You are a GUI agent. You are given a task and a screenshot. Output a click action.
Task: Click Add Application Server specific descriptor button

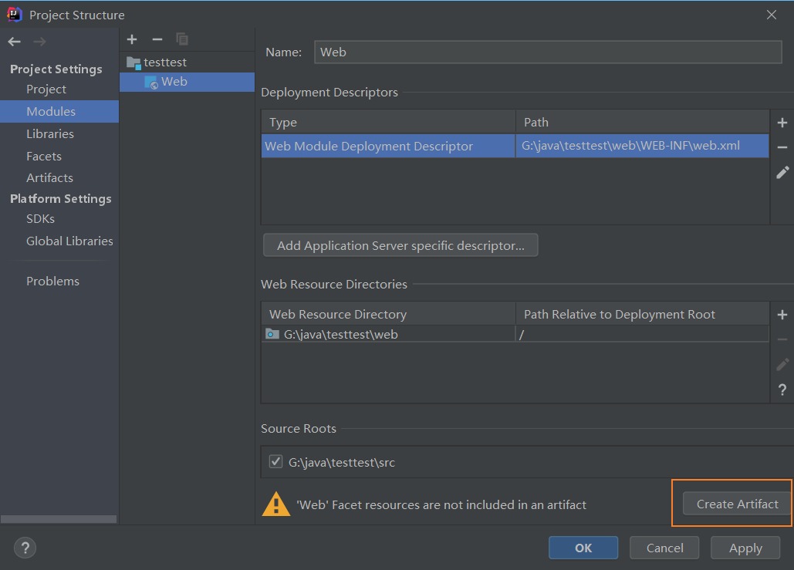400,245
